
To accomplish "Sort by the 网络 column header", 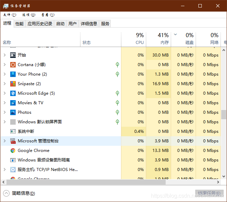I will [x=208, y=40].
